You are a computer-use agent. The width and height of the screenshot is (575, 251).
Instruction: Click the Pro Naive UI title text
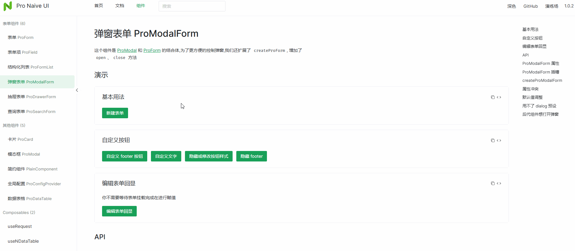[x=32, y=6]
